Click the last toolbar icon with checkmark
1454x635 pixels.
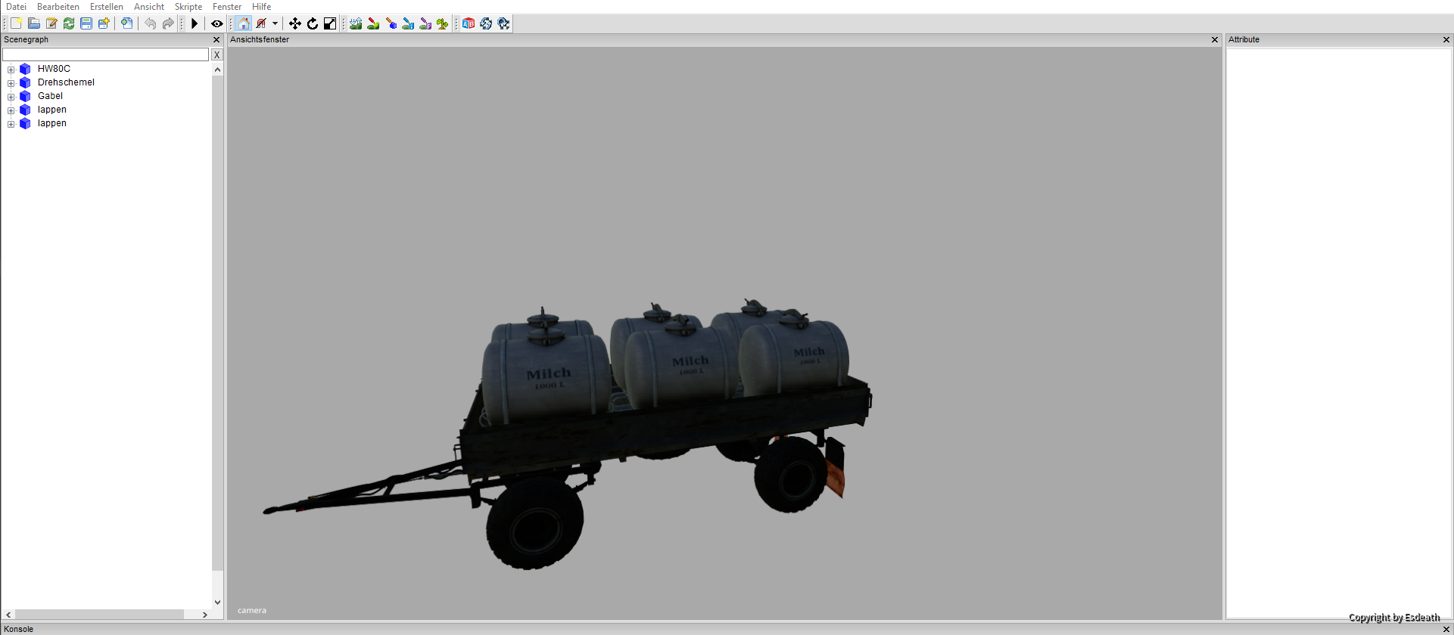(503, 23)
